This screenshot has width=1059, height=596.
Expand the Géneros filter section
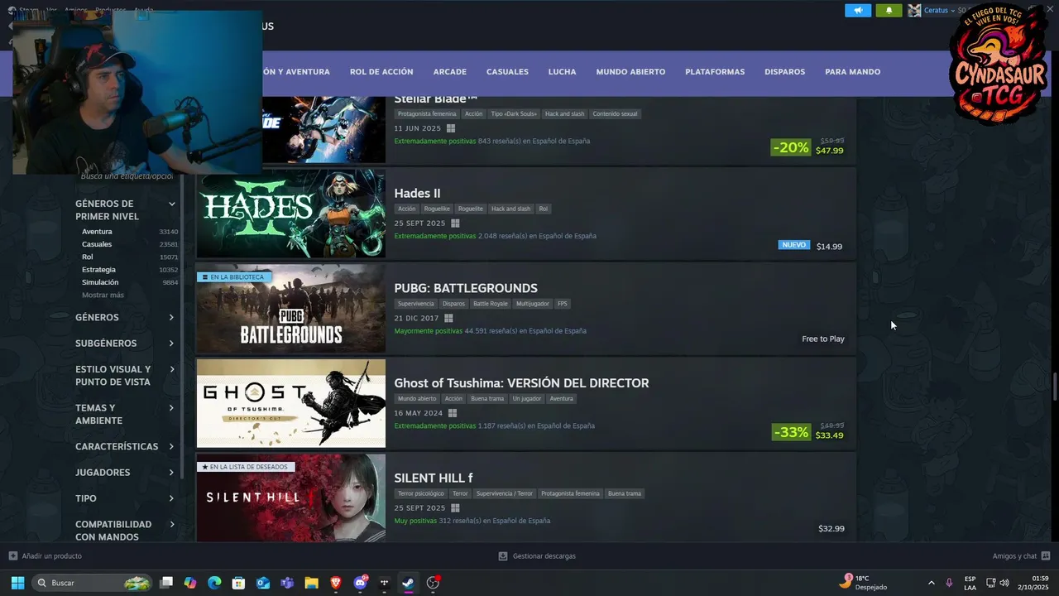pos(125,317)
